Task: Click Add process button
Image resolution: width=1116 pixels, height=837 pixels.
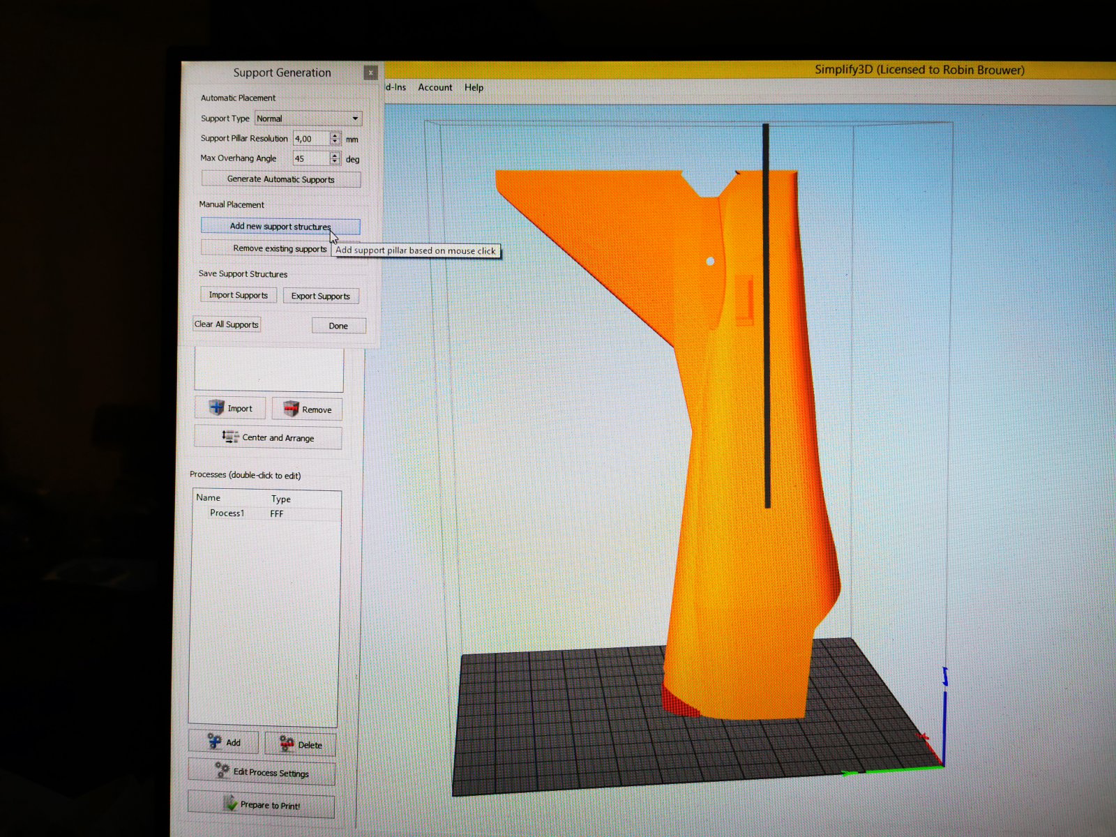Action: 224,742
